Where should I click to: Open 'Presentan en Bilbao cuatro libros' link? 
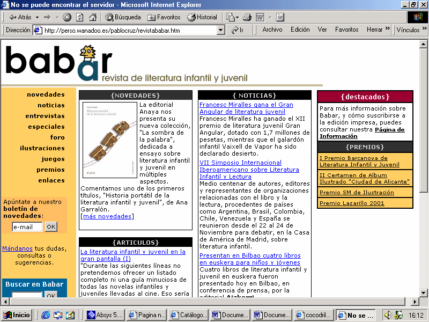250,259
